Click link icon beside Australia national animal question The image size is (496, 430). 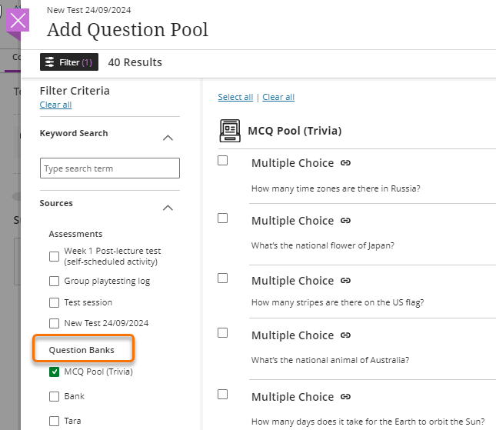coord(346,335)
